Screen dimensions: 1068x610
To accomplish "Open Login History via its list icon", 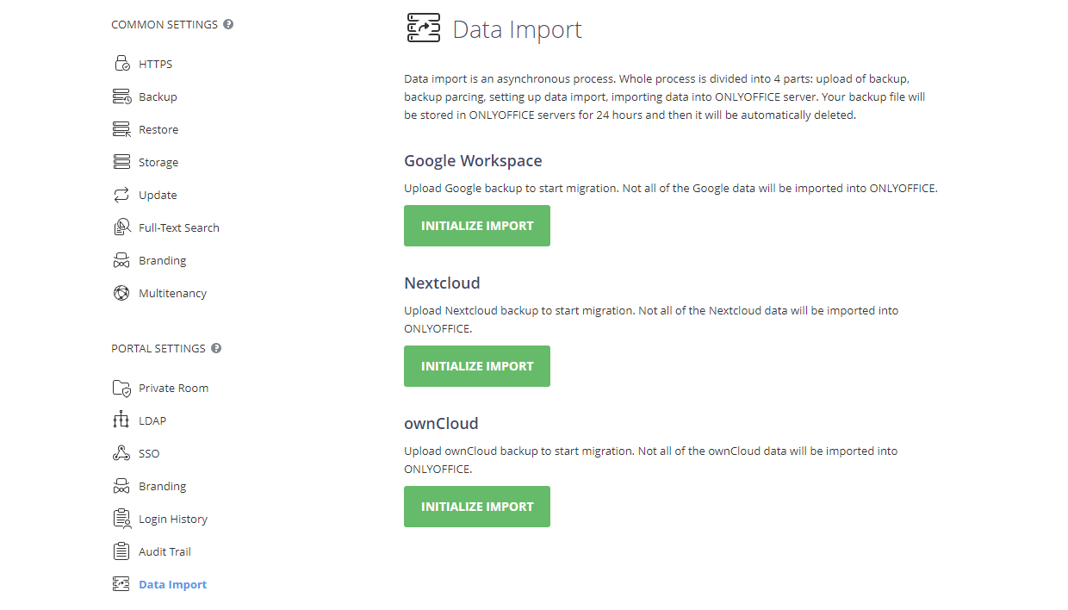I will [x=121, y=518].
